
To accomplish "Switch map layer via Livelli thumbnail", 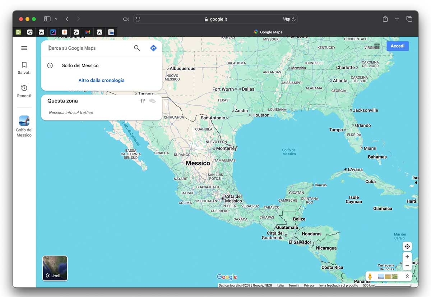I will pyautogui.click(x=55, y=268).
